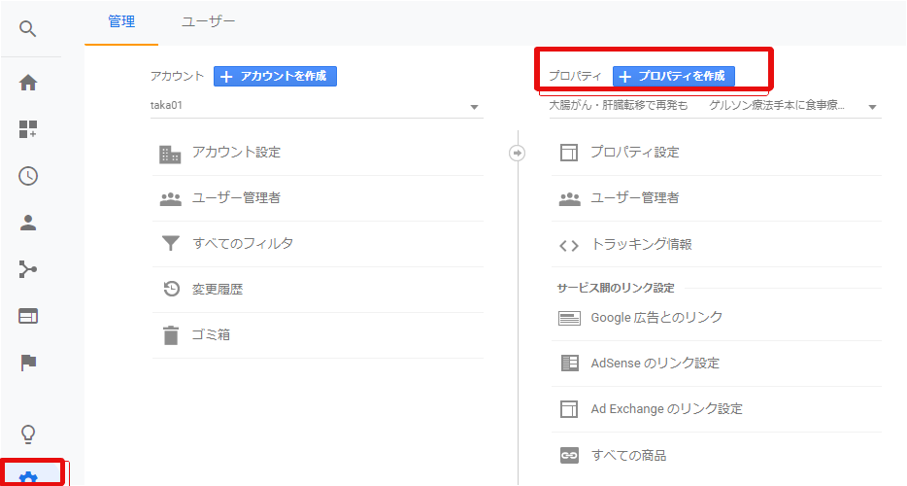907x486 pixels.
Task: Open Audience person icon in sidebar
Action: (x=28, y=223)
